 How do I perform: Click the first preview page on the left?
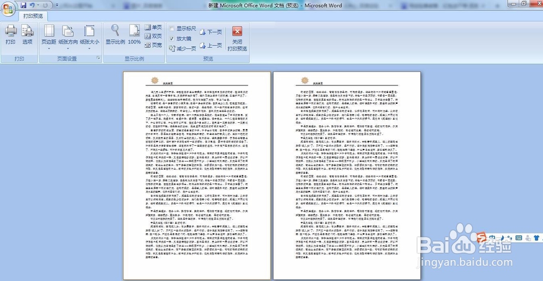tap(197, 176)
